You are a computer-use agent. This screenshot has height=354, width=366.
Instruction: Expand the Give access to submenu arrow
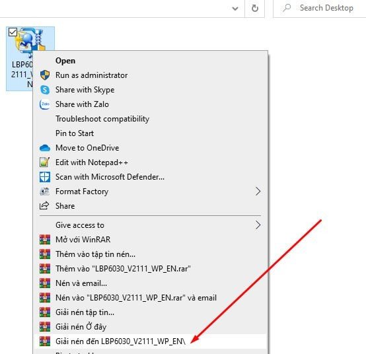point(258,225)
